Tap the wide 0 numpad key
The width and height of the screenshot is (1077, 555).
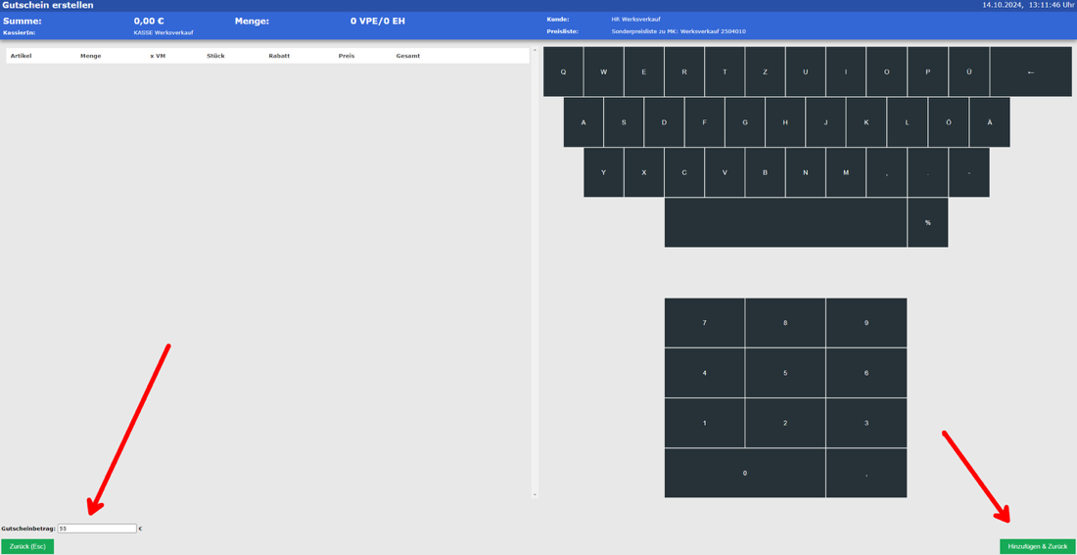coord(745,473)
